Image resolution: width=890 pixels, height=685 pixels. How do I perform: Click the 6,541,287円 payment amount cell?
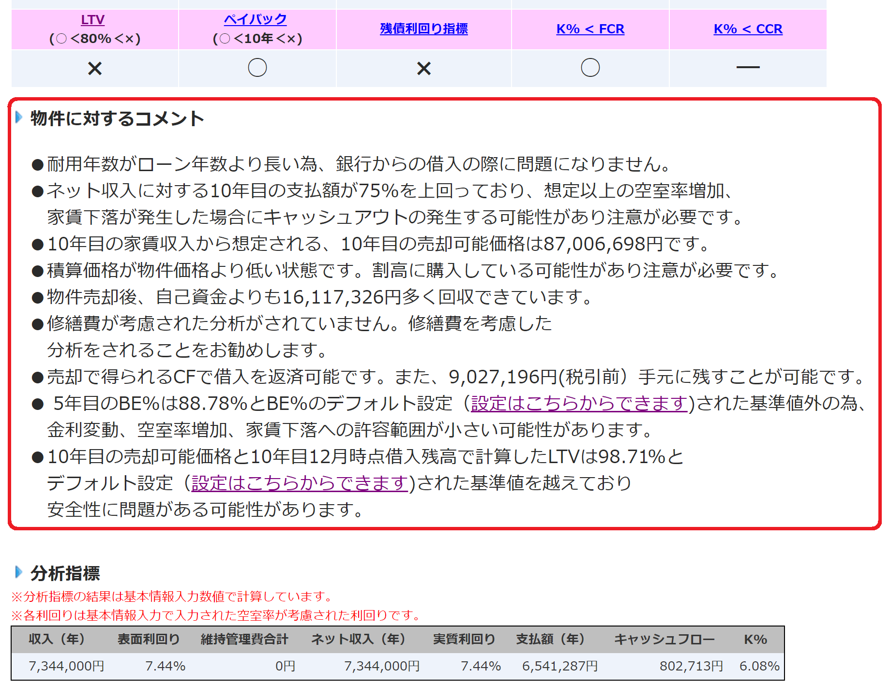559,666
